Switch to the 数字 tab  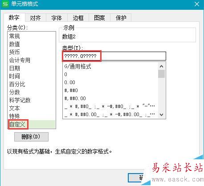[14, 18]
